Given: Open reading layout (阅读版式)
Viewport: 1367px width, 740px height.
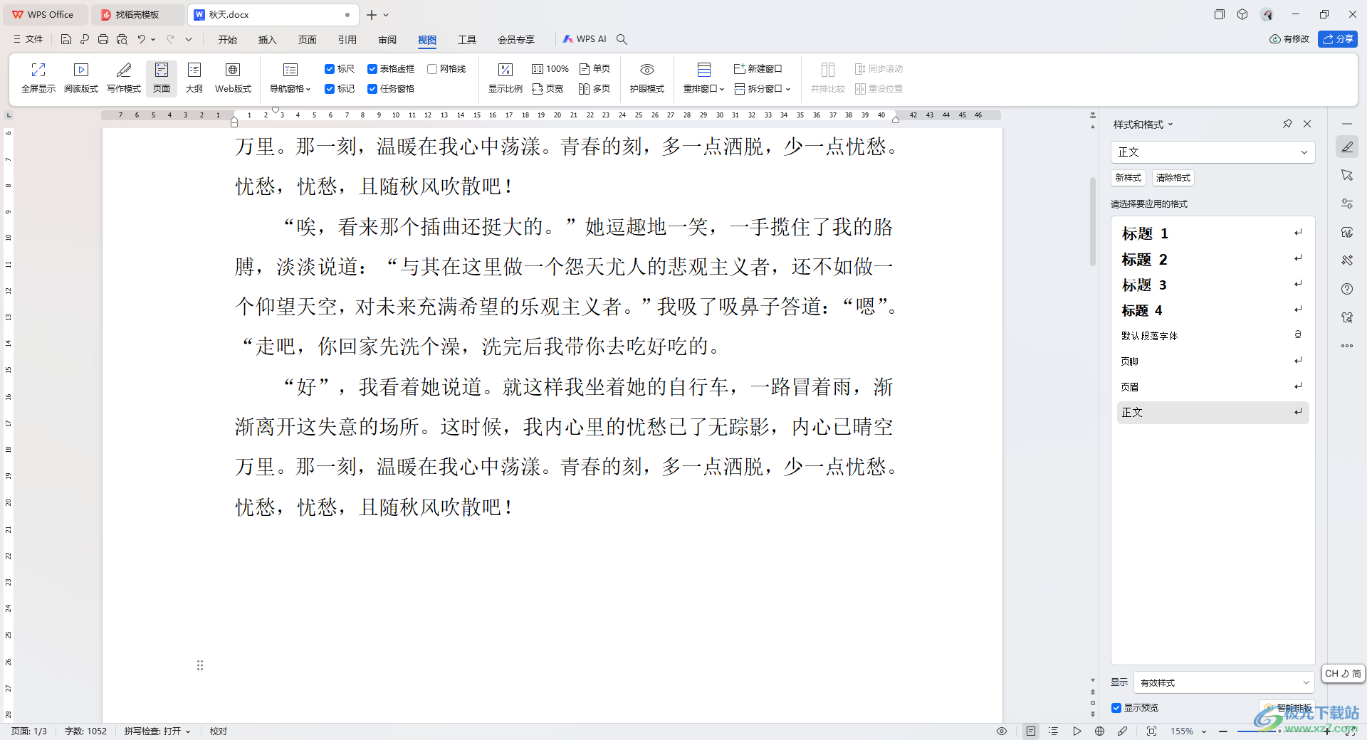Looking at the screenshot, I should pos(81,78).
